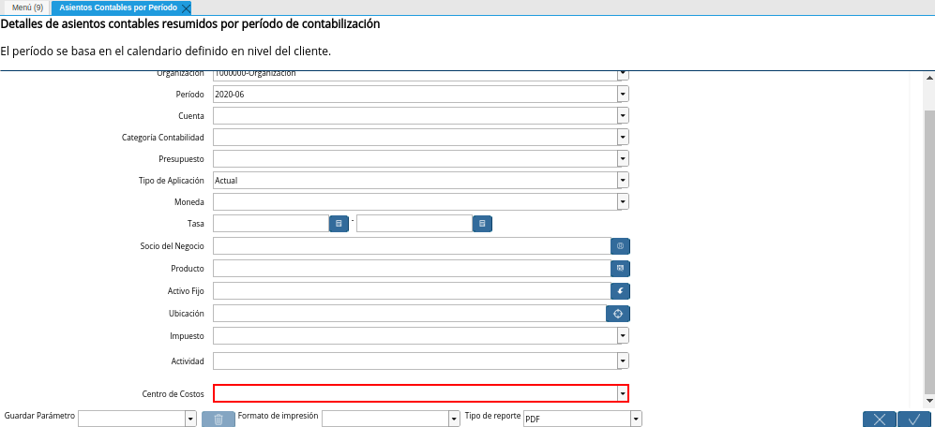This screenshot has width=935, height=427.
Task: Open Producto lookup icon
Action: pyautogui.click(x=620, y=269)
